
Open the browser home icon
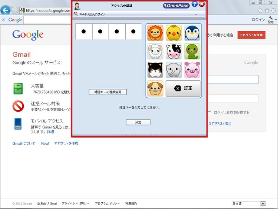260,11
